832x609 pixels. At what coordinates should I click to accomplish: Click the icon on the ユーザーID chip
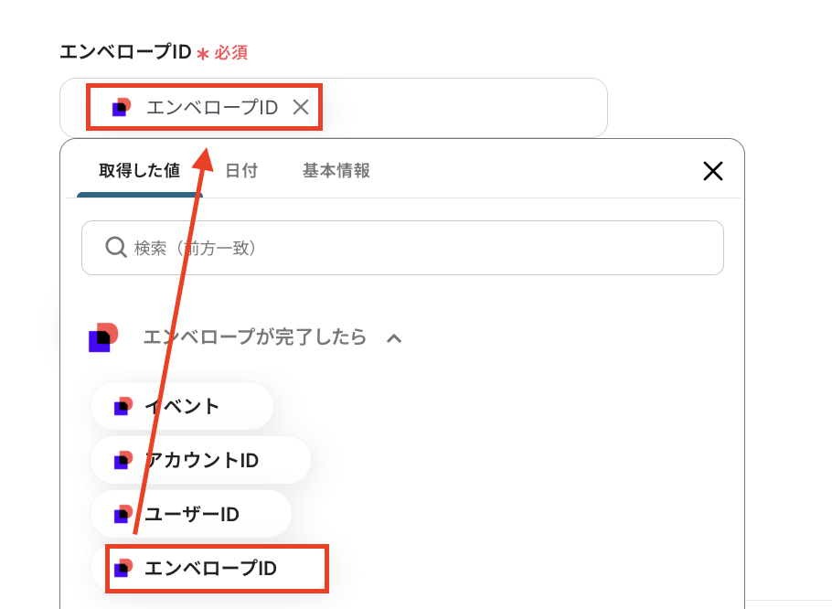[123, 514]
